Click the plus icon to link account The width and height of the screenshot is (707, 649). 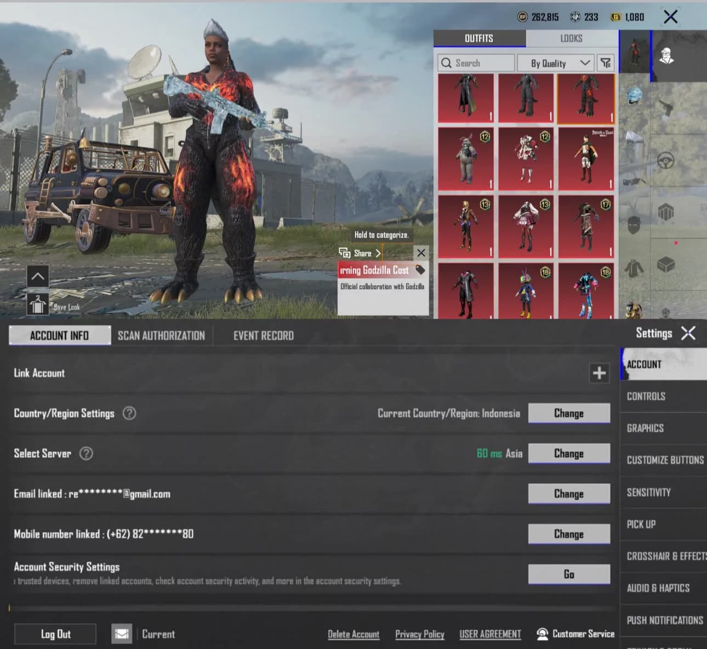pos(599,373)
